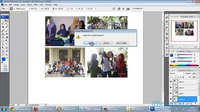200x112 pixels.
Task: Toggle lock all in Layers panel
Action: pyautogui.click(x=183, y=77)
